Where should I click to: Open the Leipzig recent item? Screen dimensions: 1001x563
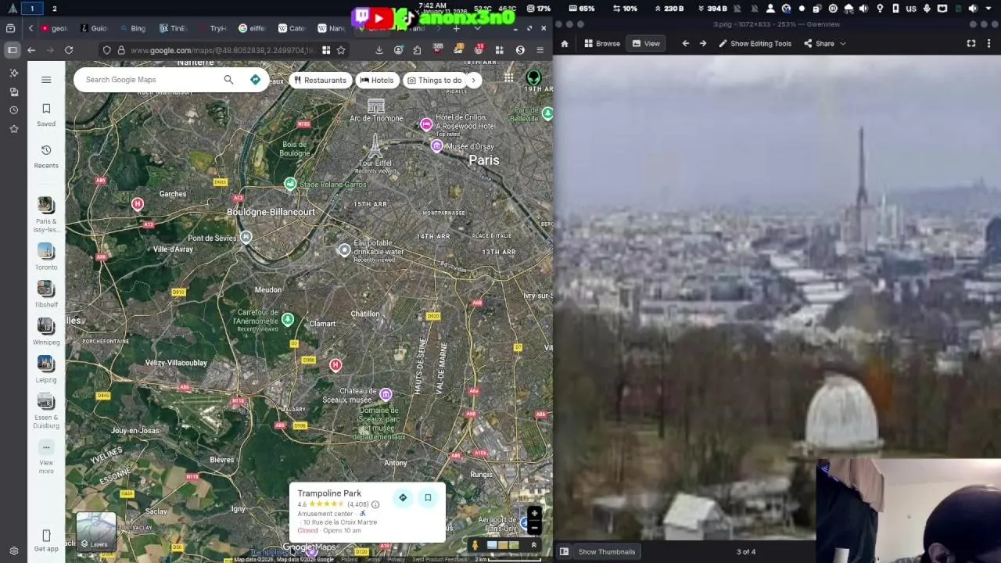[46, 368]
